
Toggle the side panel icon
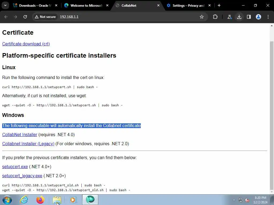[249, 17]
